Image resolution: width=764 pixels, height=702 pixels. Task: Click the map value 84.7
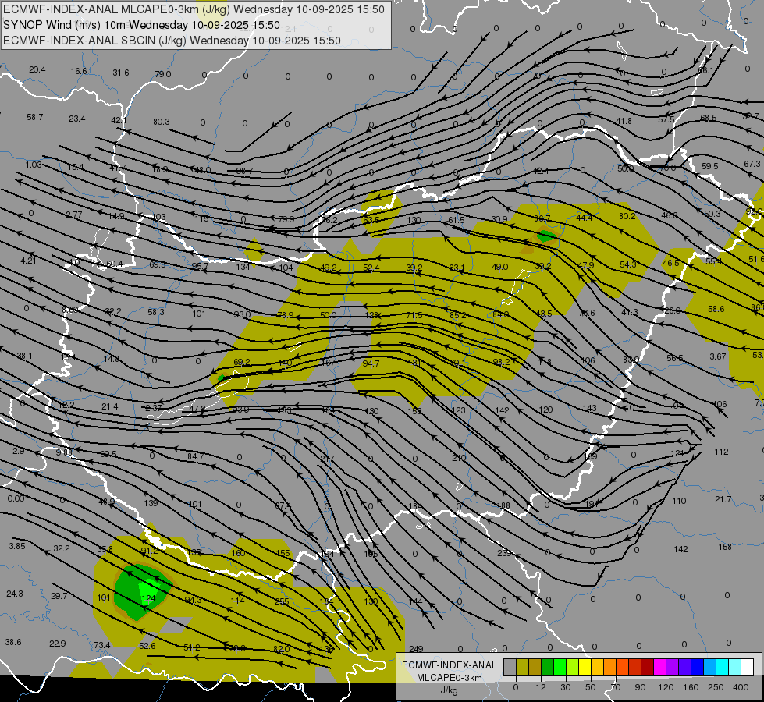pos(195,456)
